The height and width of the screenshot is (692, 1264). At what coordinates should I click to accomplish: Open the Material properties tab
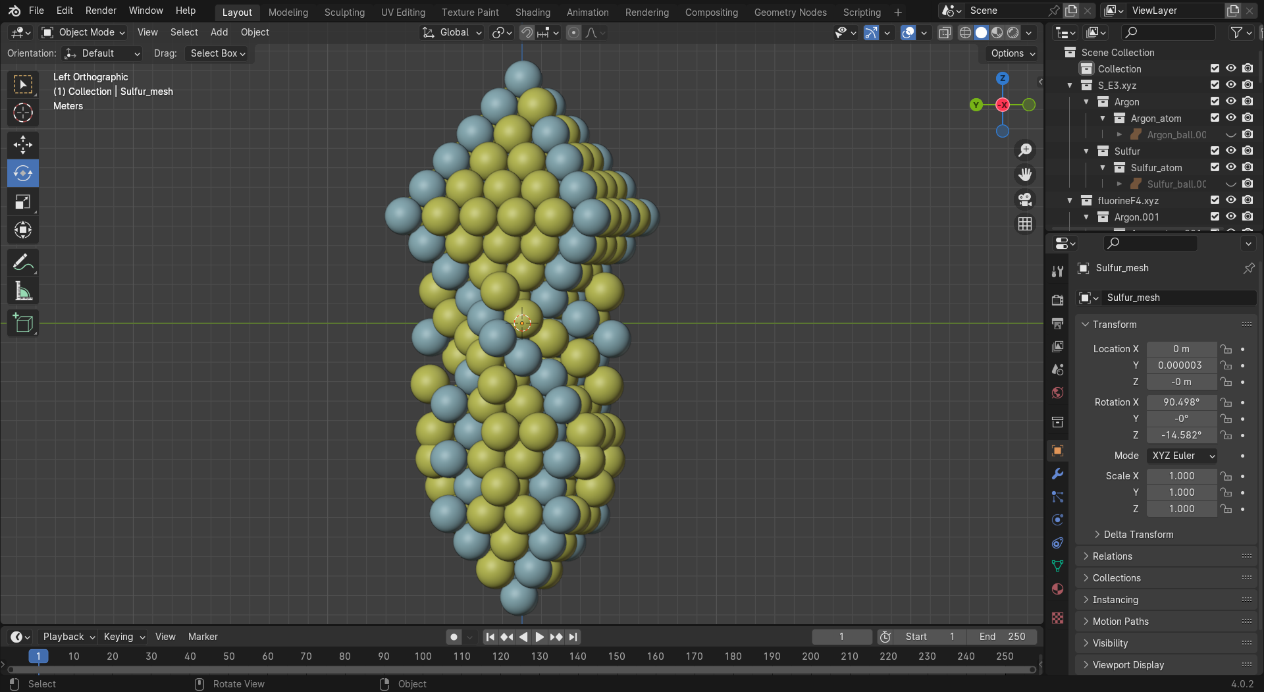click(x=1057, y=589)
